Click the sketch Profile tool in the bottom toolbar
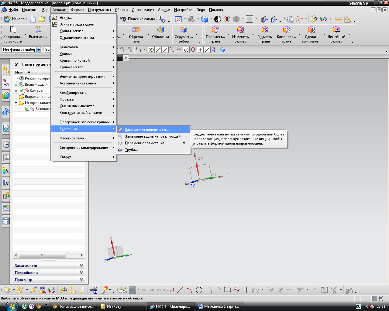The height and width of the screenshot is (311, 389). (171, 290)
